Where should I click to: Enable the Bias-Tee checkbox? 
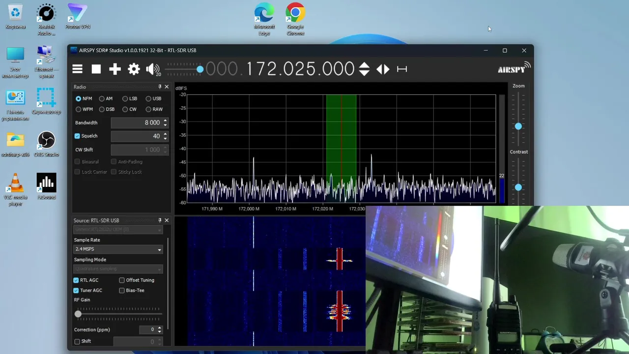122,291
